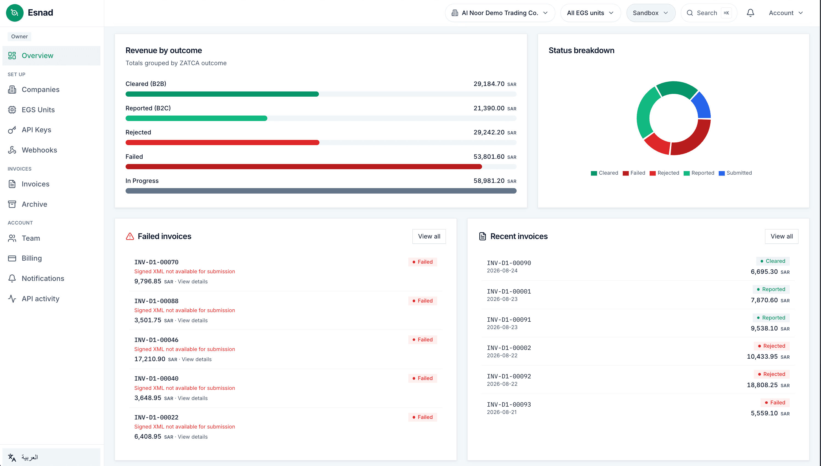The width and height of the screenshot is (821, 466).
Task: Open View details for INV-D1-00070
Action: (x=192, y=282)
